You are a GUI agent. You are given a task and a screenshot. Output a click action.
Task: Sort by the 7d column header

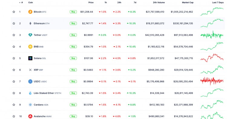tap(135, 2)
